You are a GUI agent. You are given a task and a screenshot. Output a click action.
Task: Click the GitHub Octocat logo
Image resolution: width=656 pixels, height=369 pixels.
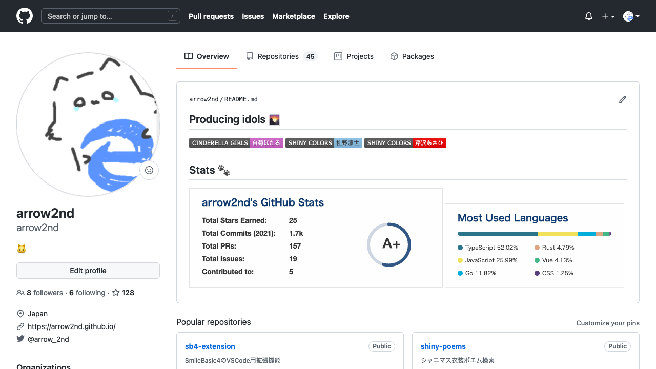coord(25,16)
